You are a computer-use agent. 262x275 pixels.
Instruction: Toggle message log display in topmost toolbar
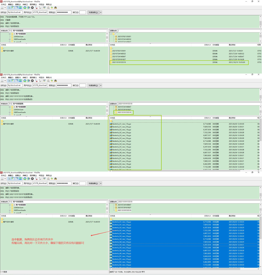(9, 8)
